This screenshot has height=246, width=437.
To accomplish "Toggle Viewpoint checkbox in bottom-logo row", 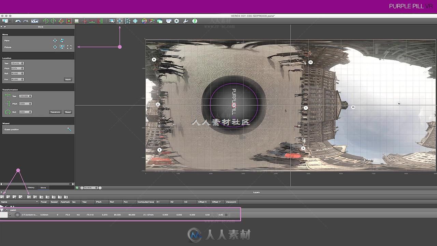I will [x=226, y=215].
